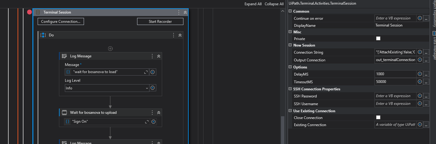
Task: Click the Start Recorder button
Action: tap(160, 22)
